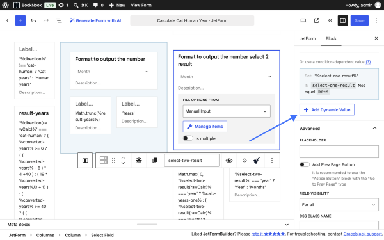The image size is (384, 240).
Task: Switch to the JetForm tab
Action: click(307, 38)
